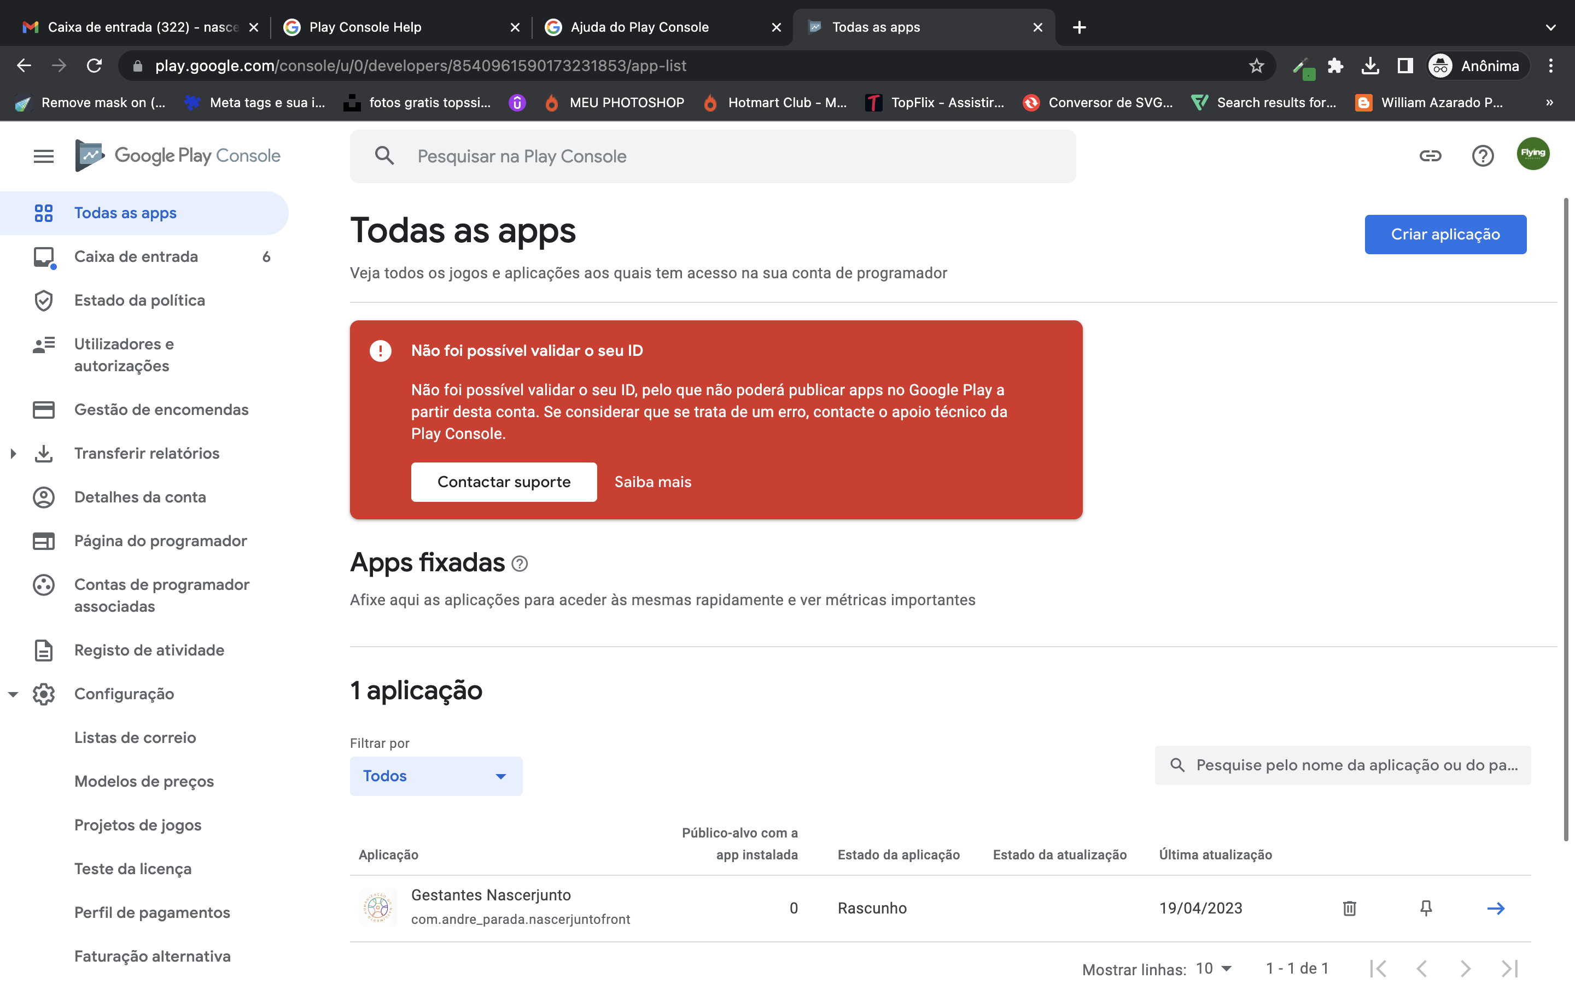The height and width of the screenshot is (984, 1575).
Task: Open Gestão de encomendas
Action: [x=144, y=409]
